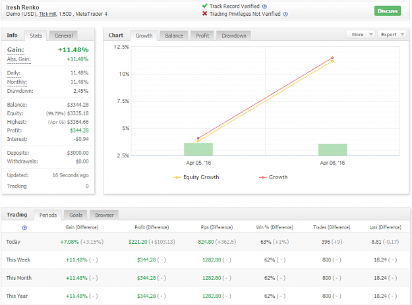
Task: Click the Pips (Difference) column header
Action: pyautogui.click(x=217, y=227)
